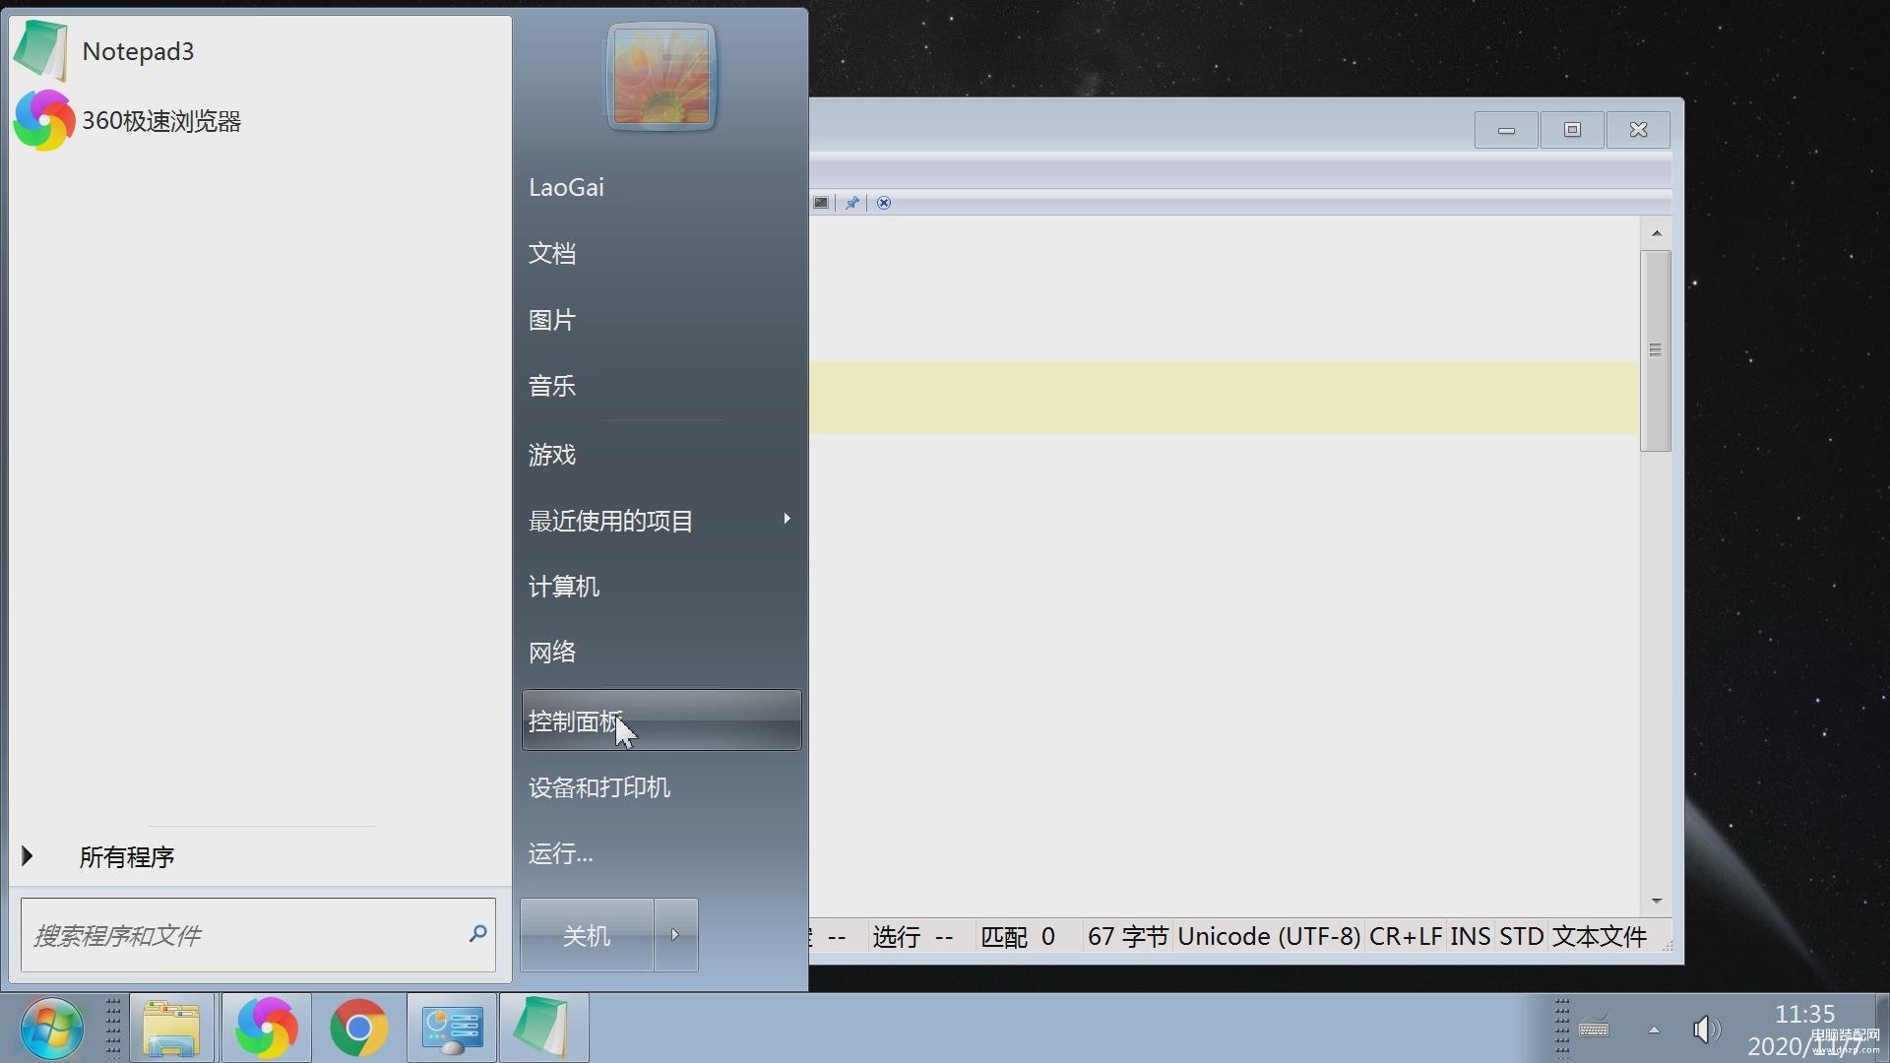Click the Chrome icon on the taskbar
1890x1063 pixels.
point(358,1028)
